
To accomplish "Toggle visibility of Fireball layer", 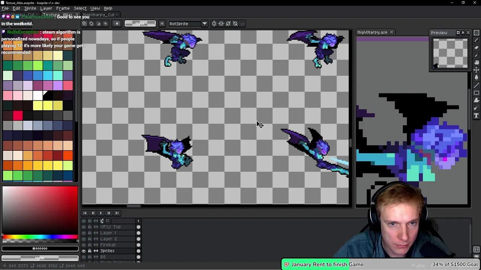I will (x=84, y=245).
